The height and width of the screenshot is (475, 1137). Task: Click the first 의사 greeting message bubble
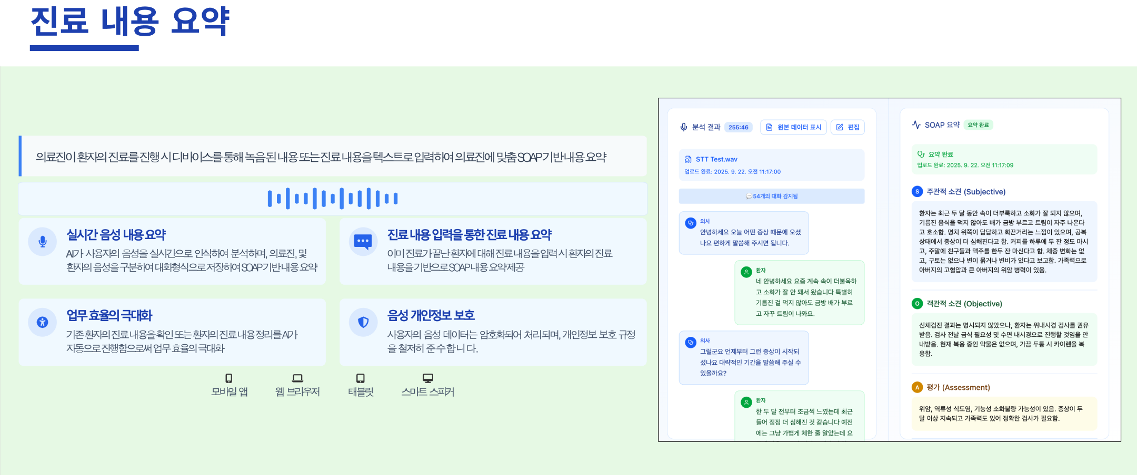point(743,233)
